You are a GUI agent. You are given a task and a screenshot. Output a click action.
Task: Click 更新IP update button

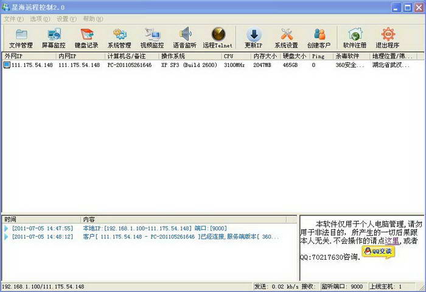tap(253, 38)
